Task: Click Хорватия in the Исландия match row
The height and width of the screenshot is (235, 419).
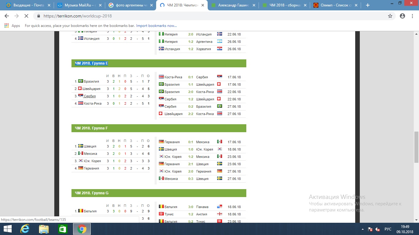Action: tap(204, 49)
